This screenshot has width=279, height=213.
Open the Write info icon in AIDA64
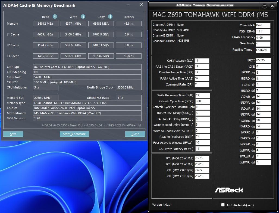(x=83, y=17)
